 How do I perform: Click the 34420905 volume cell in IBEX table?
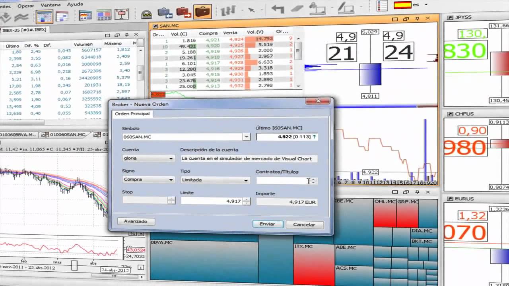point(90,78)
